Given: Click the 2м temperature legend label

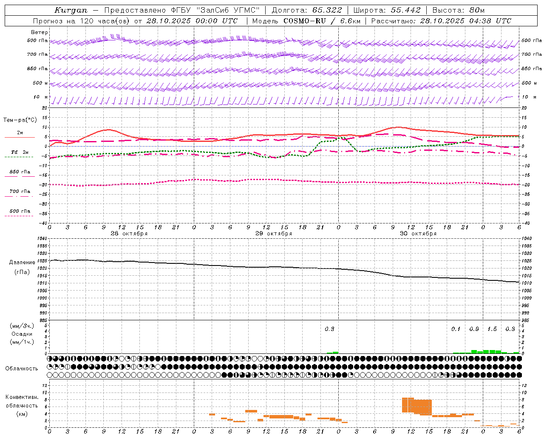Looking at the screenshot, I should (x=20, y=133).
